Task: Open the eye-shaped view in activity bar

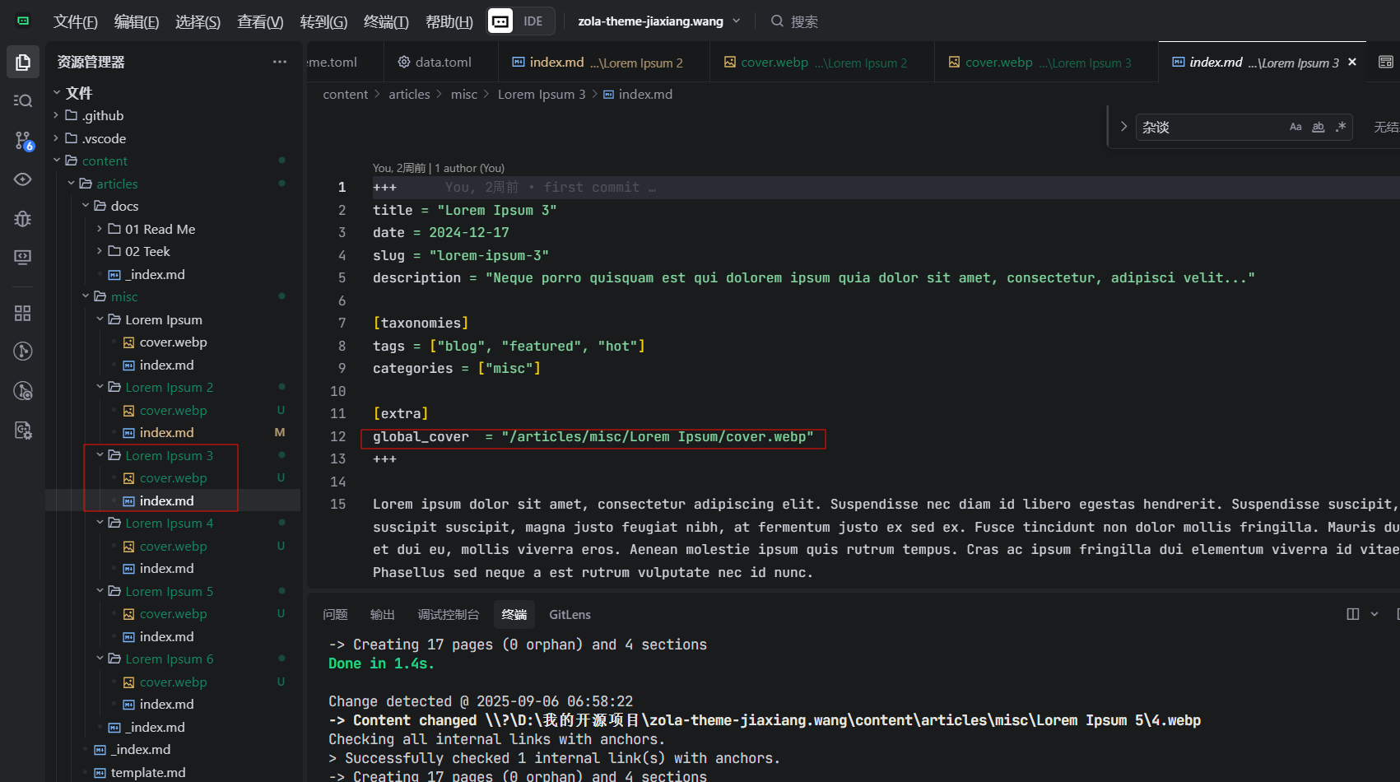Action: point(23,179)
